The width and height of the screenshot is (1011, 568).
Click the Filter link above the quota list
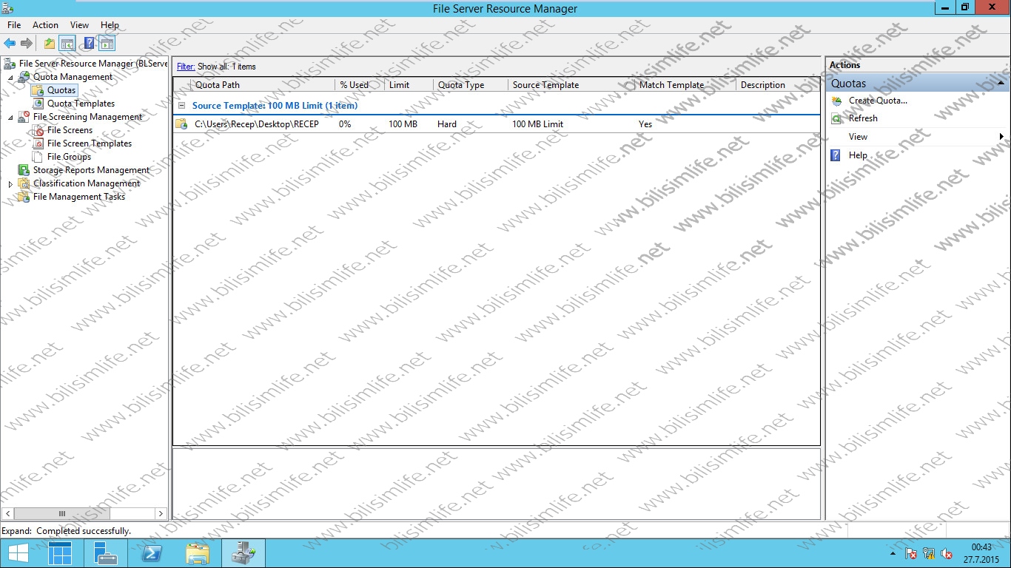186,67
